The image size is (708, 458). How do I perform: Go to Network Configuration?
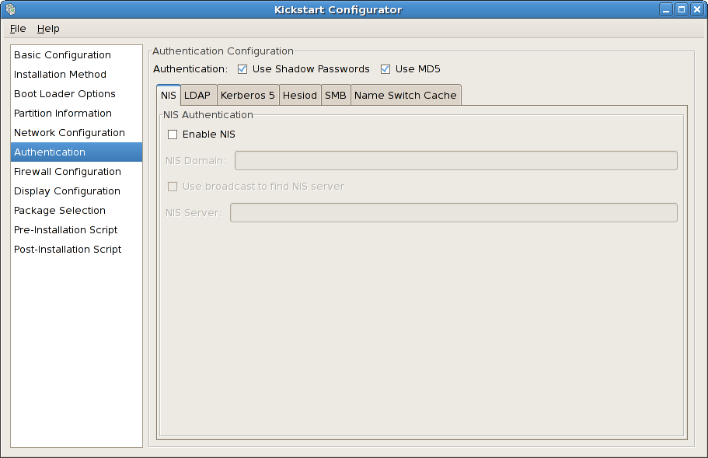[69, 132]
